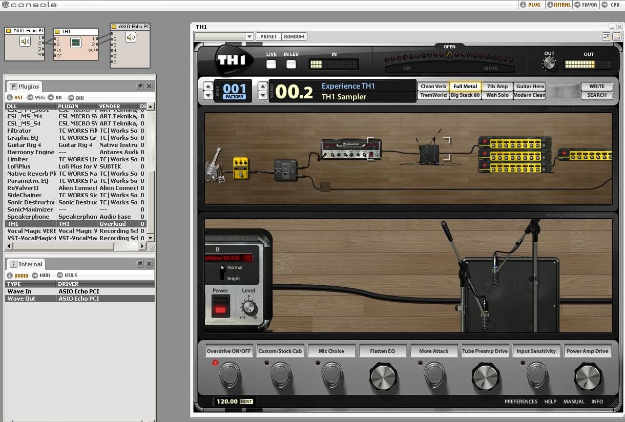Screen dimensions: 625x422
Task: Click the PRESET button
Action: click(268, 36)
